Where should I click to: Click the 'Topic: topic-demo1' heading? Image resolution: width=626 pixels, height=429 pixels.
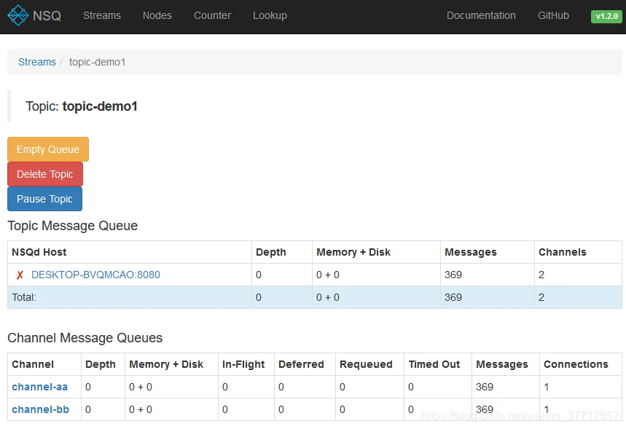click(82, 106)
